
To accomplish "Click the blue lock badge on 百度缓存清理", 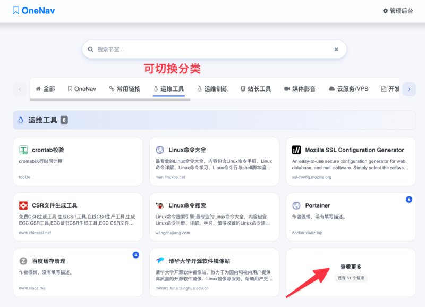I will (136, 255).
